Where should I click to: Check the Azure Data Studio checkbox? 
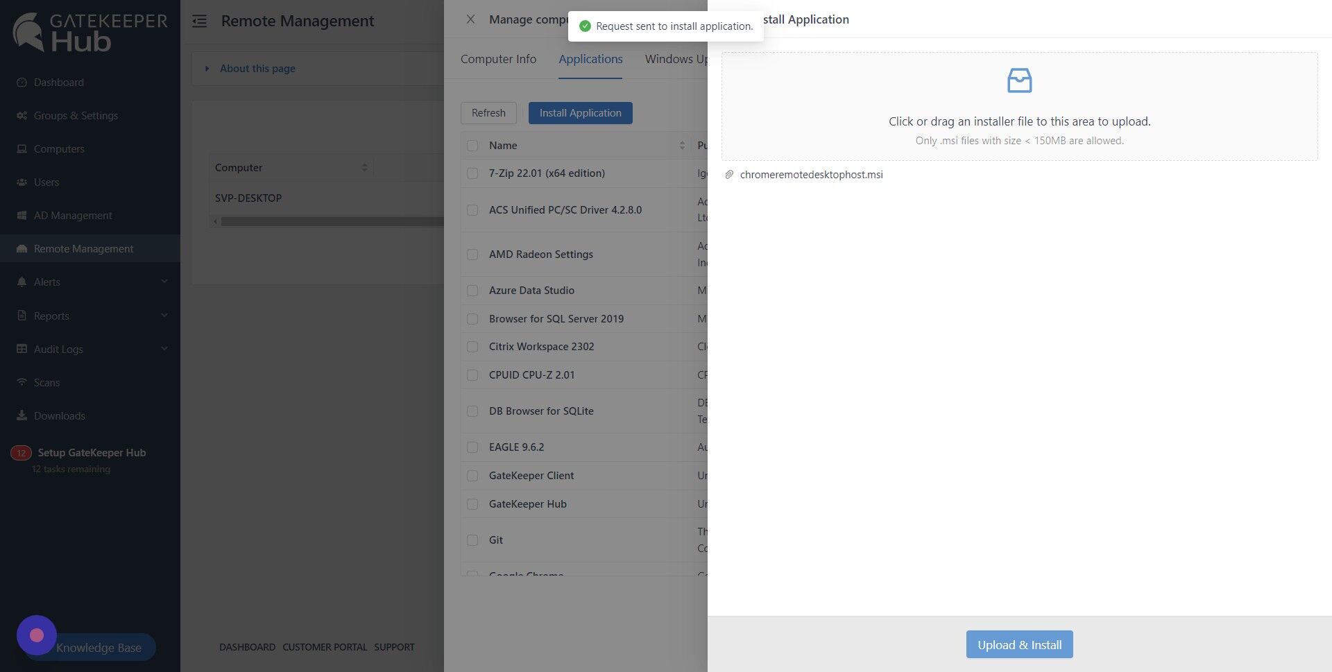472,291
